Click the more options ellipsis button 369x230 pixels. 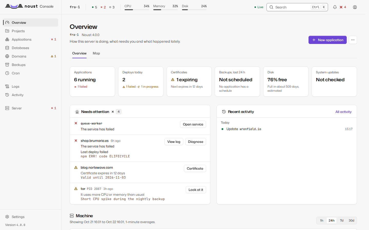point(353,40)
